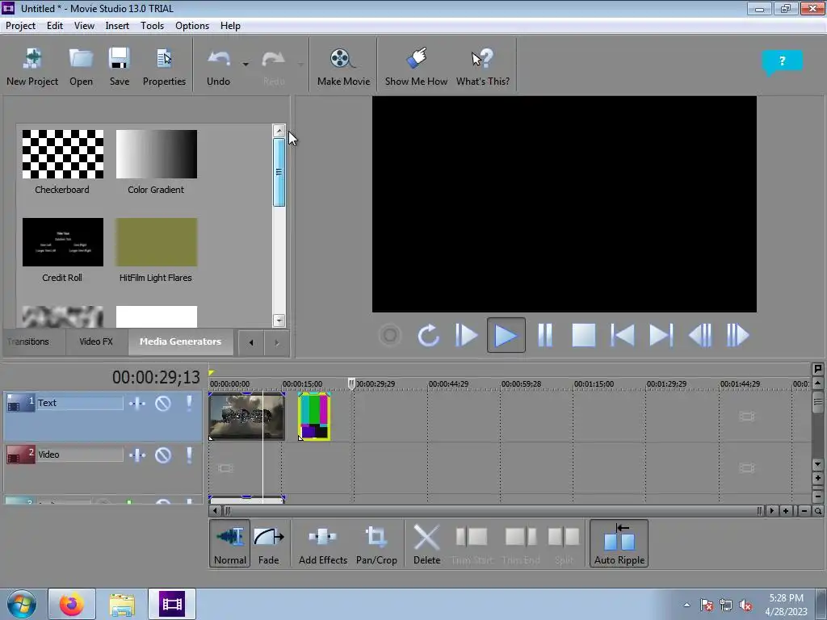Stop the preview playback
827x620 pixels.
point(584,335)
